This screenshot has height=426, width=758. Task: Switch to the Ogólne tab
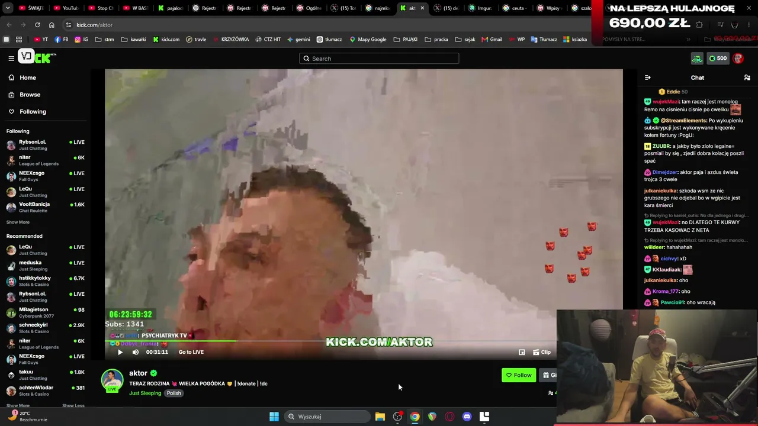tap(309, 8)
